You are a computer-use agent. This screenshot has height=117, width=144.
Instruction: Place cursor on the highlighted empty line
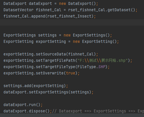tap(72, 22)
